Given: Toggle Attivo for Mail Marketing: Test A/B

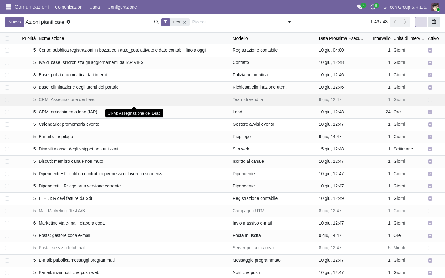Looking at the screenshot, I should pos(430,211).
